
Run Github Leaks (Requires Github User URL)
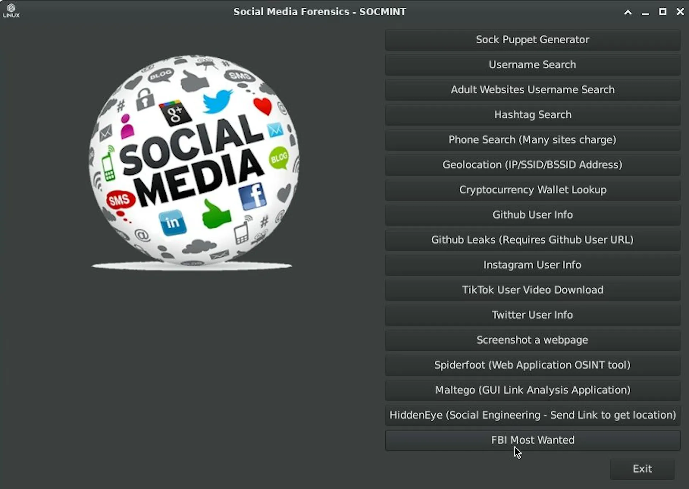click(x=533, y=240)
